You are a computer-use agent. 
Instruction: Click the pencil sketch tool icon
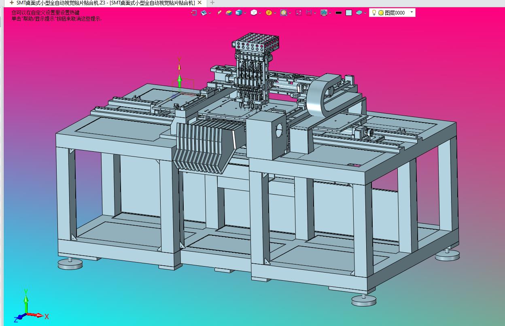(x=219, y=13)
